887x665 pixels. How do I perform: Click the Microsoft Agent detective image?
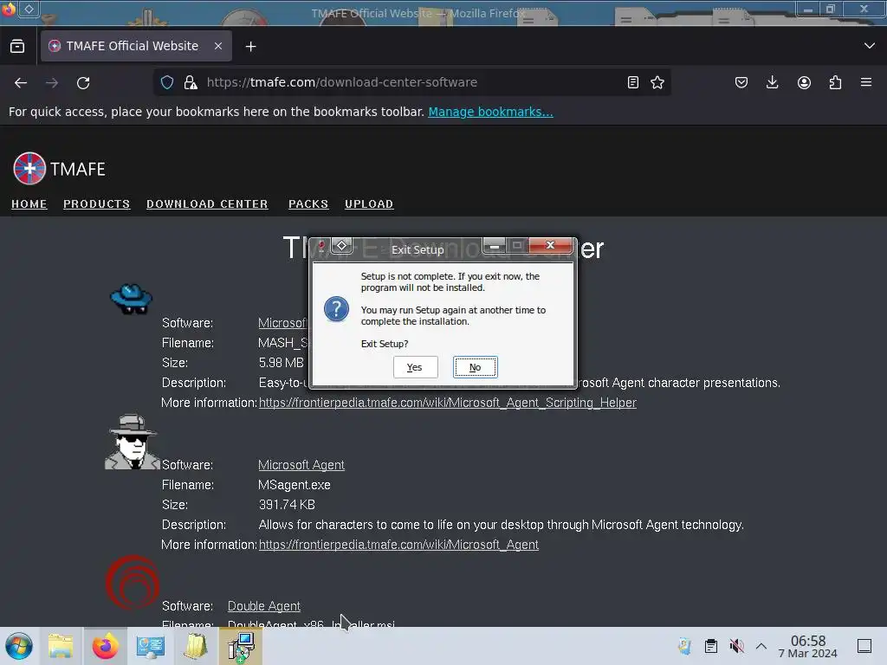coord(133,442)
